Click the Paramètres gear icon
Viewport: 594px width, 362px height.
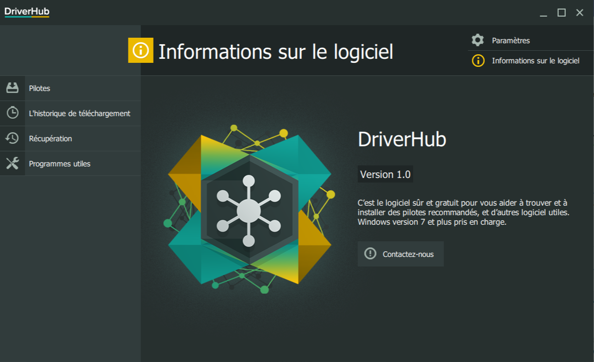point(478,40)
